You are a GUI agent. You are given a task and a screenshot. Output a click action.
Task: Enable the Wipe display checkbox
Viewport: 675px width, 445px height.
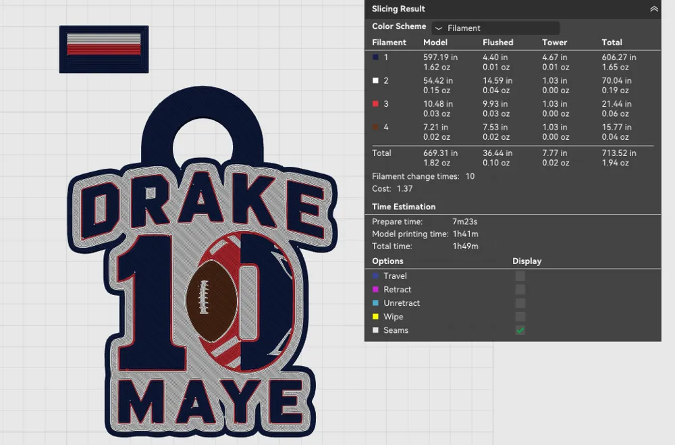[x=520, y=316]
